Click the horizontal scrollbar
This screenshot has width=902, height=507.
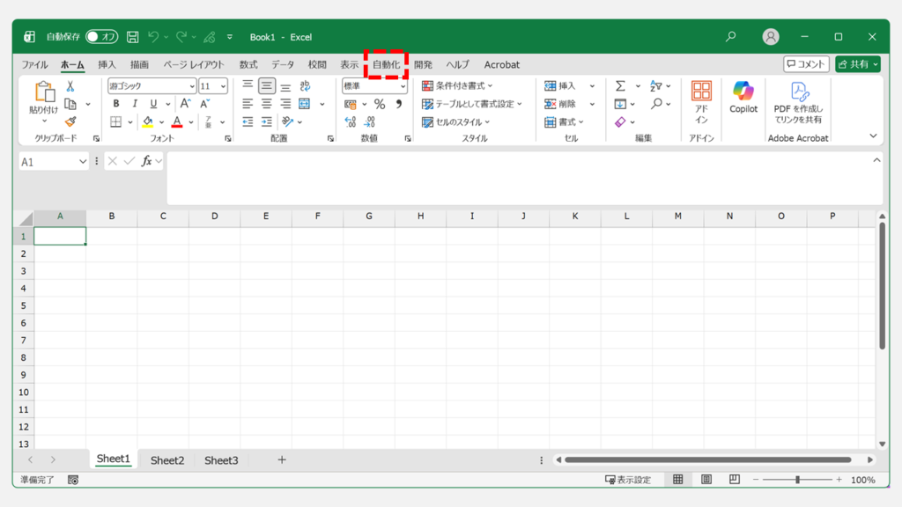708,459
